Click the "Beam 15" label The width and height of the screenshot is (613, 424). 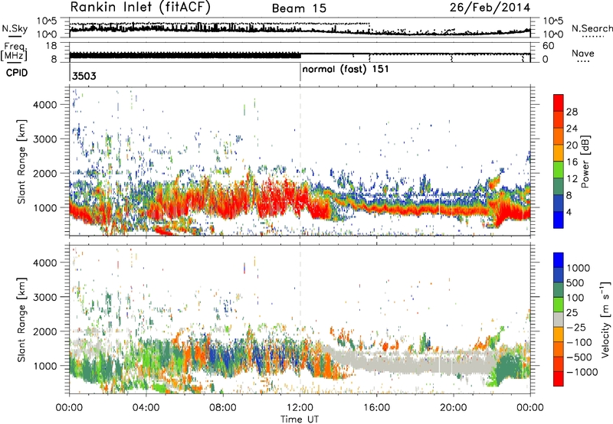click(299, 8)
